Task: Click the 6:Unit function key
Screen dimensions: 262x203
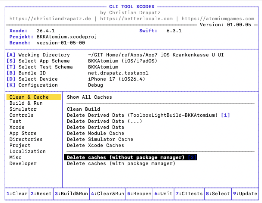Action: coord(164,194)
